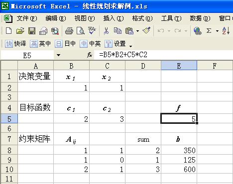Click the 英中 translation toolbar button

[x=40, y=44]
